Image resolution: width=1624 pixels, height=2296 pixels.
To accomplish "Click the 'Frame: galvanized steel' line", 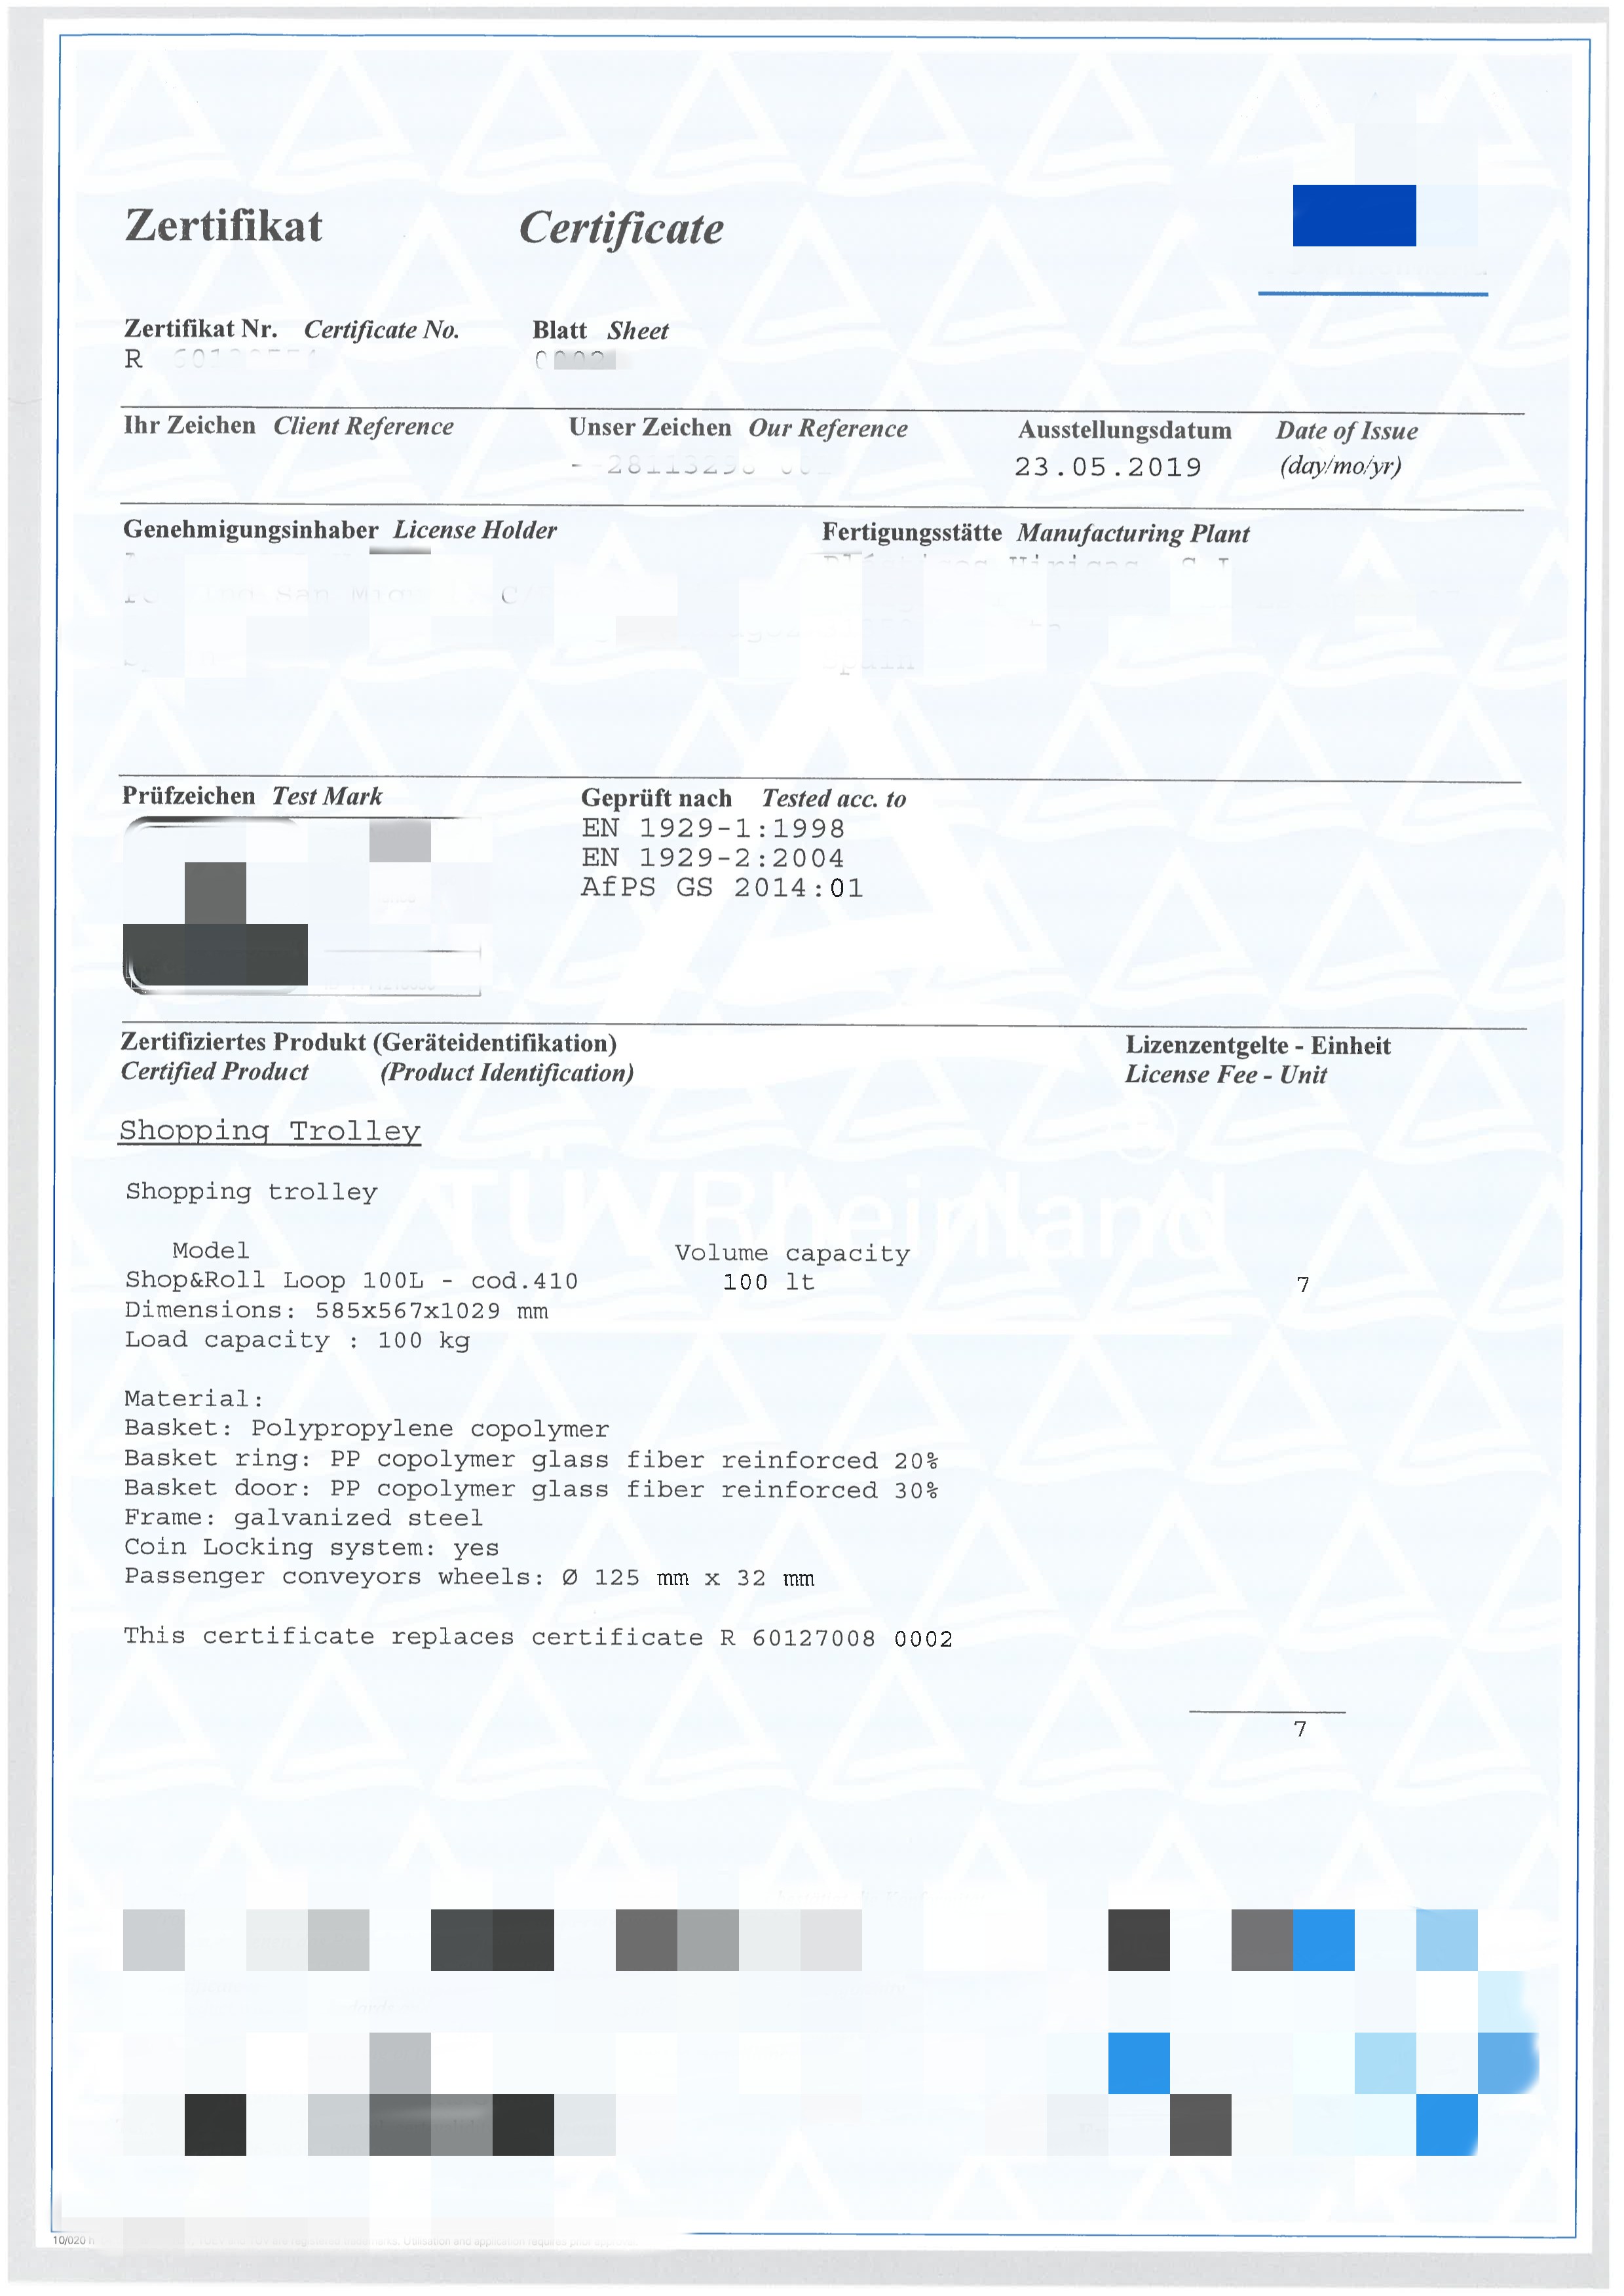I will coord(303,1518).
